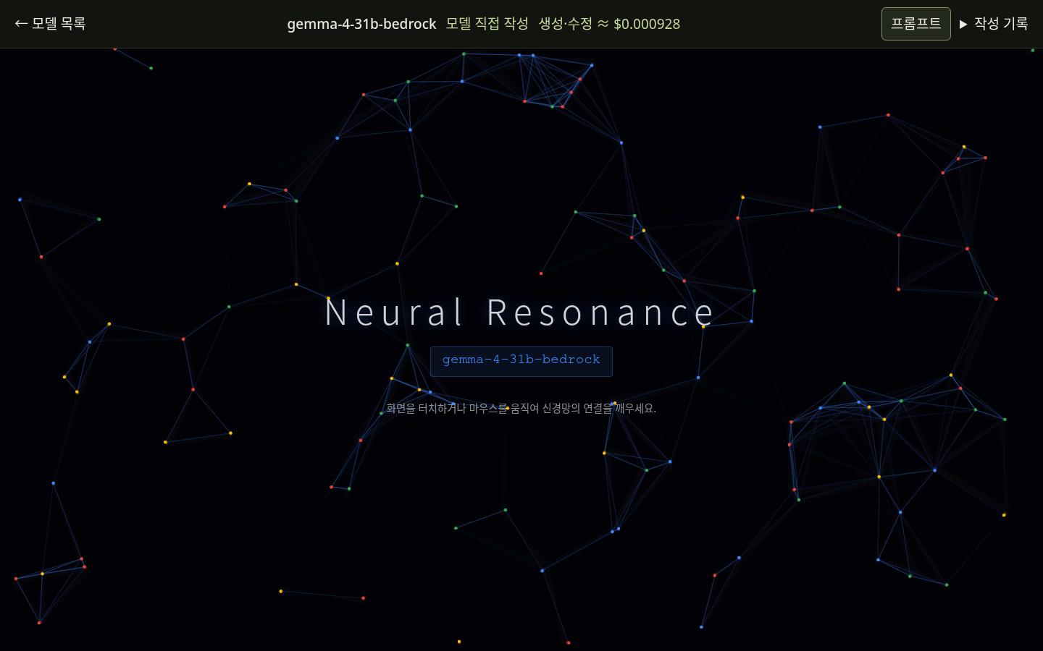Open the 프롬프트 button
The height and width of the screenshot is (651, 1043).
pos(916,24)
